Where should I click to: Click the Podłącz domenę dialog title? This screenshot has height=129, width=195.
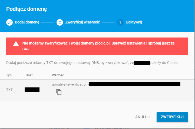(27, 9)
